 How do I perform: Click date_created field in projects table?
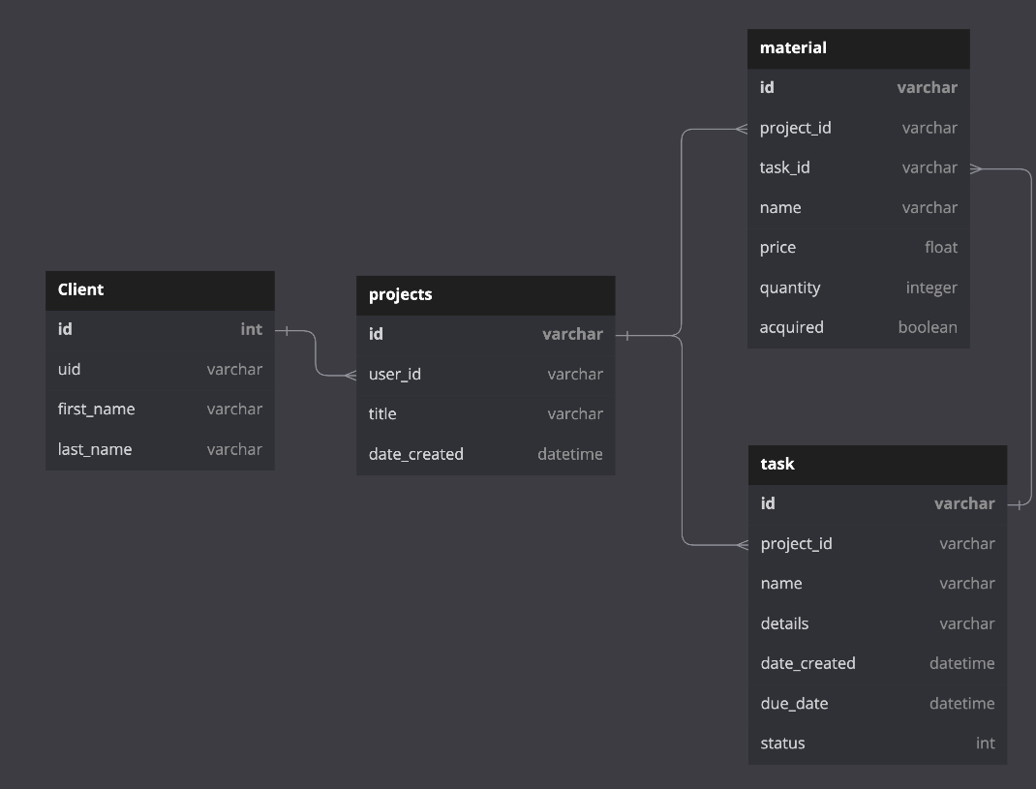click(416, 453)
